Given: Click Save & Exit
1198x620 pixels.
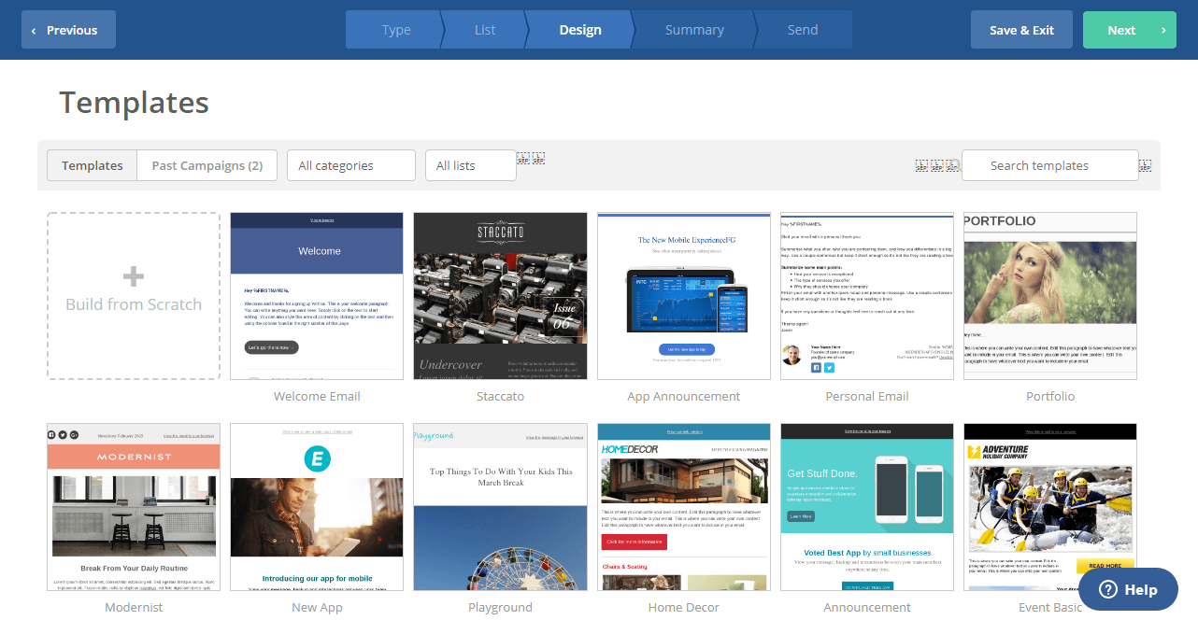Looking at the screenshot, I should tap(1021, 30).
